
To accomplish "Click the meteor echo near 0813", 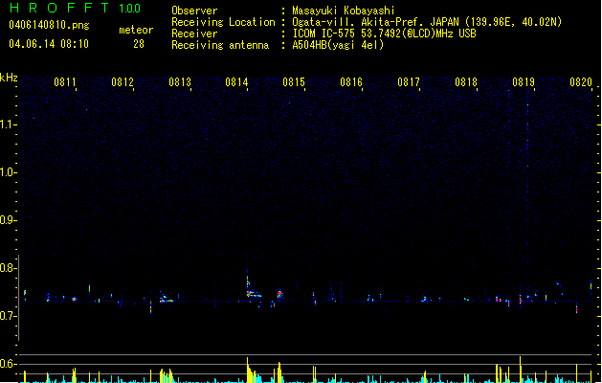I will pos(166,299).
